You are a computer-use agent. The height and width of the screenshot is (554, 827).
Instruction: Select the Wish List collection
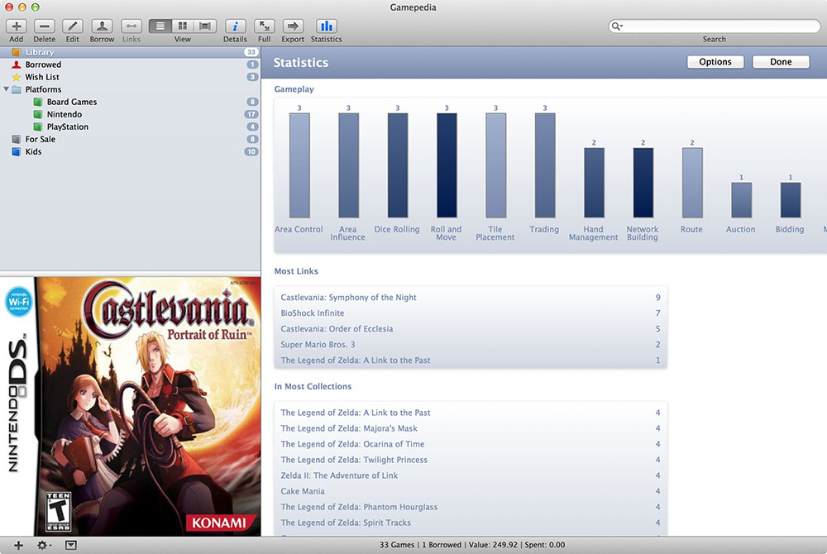(x=41, y=77)
